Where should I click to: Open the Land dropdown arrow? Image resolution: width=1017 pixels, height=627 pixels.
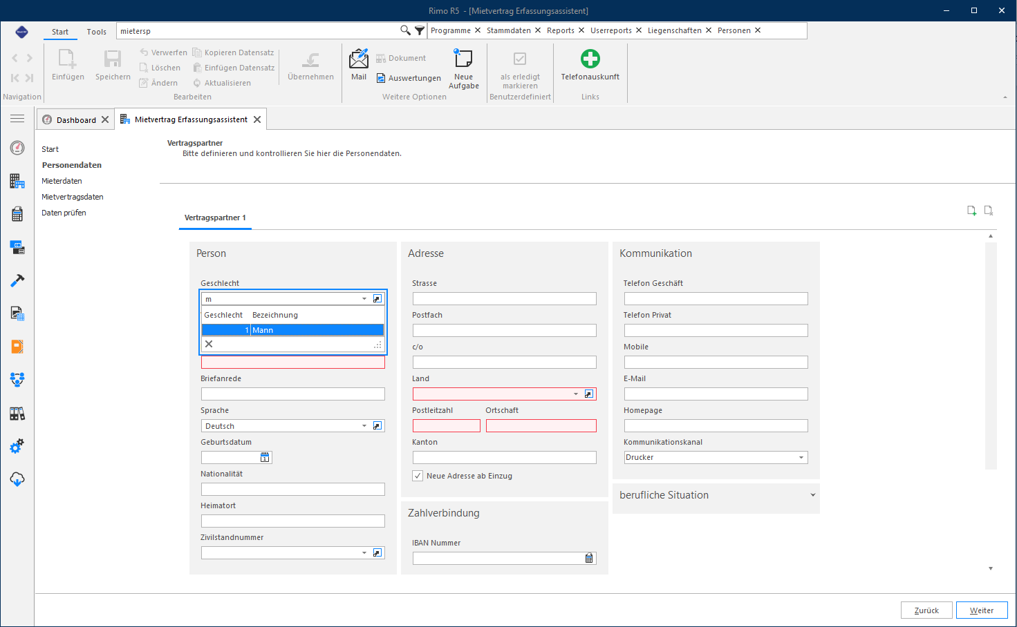click(x=576, y=394)
